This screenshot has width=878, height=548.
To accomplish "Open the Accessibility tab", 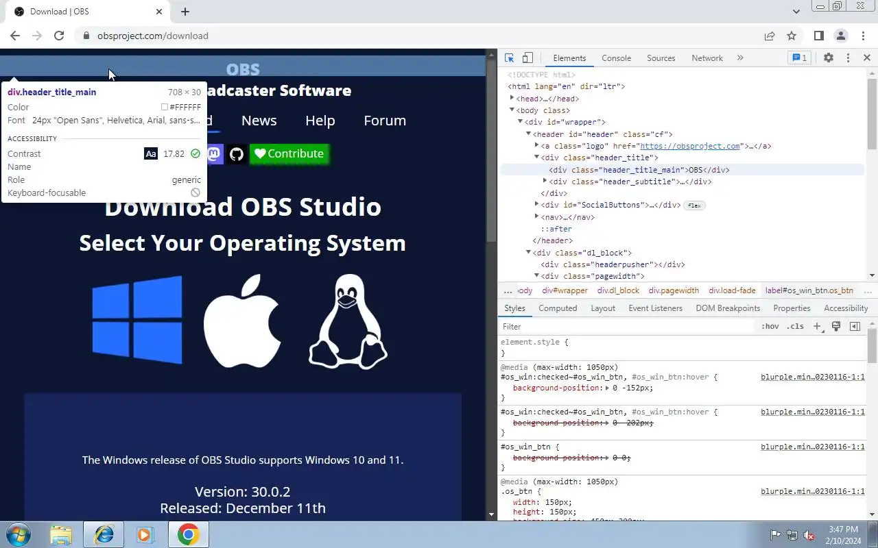I will tap(846, 308).
